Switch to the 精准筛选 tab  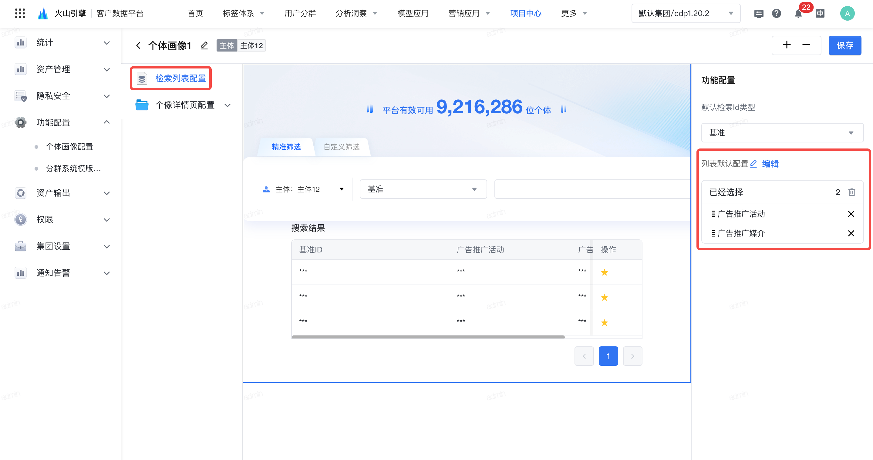tap(286, 147)
